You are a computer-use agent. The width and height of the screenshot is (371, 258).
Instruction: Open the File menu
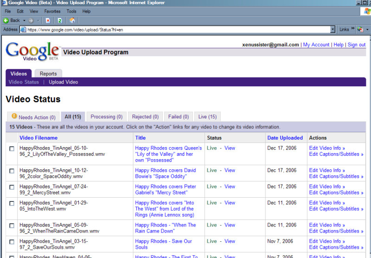[x=8, y=11]
